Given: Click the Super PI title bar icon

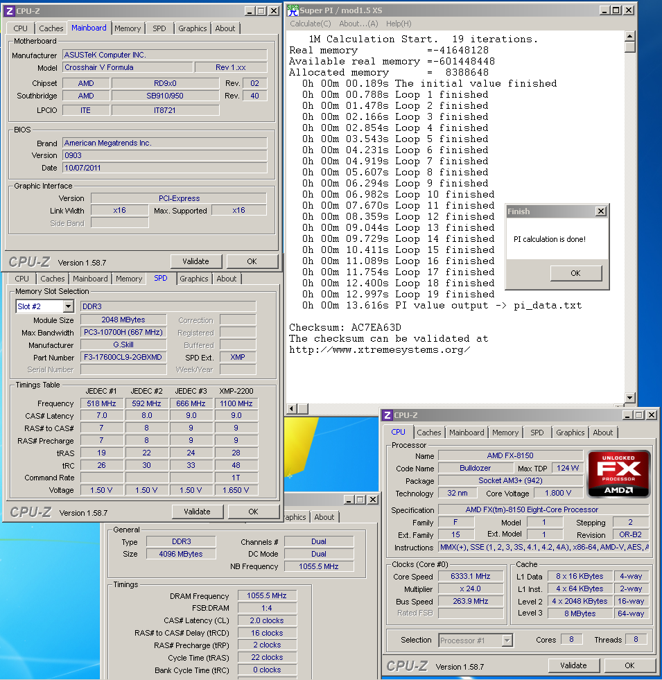Looking at the screenshot, I should 293,10.
